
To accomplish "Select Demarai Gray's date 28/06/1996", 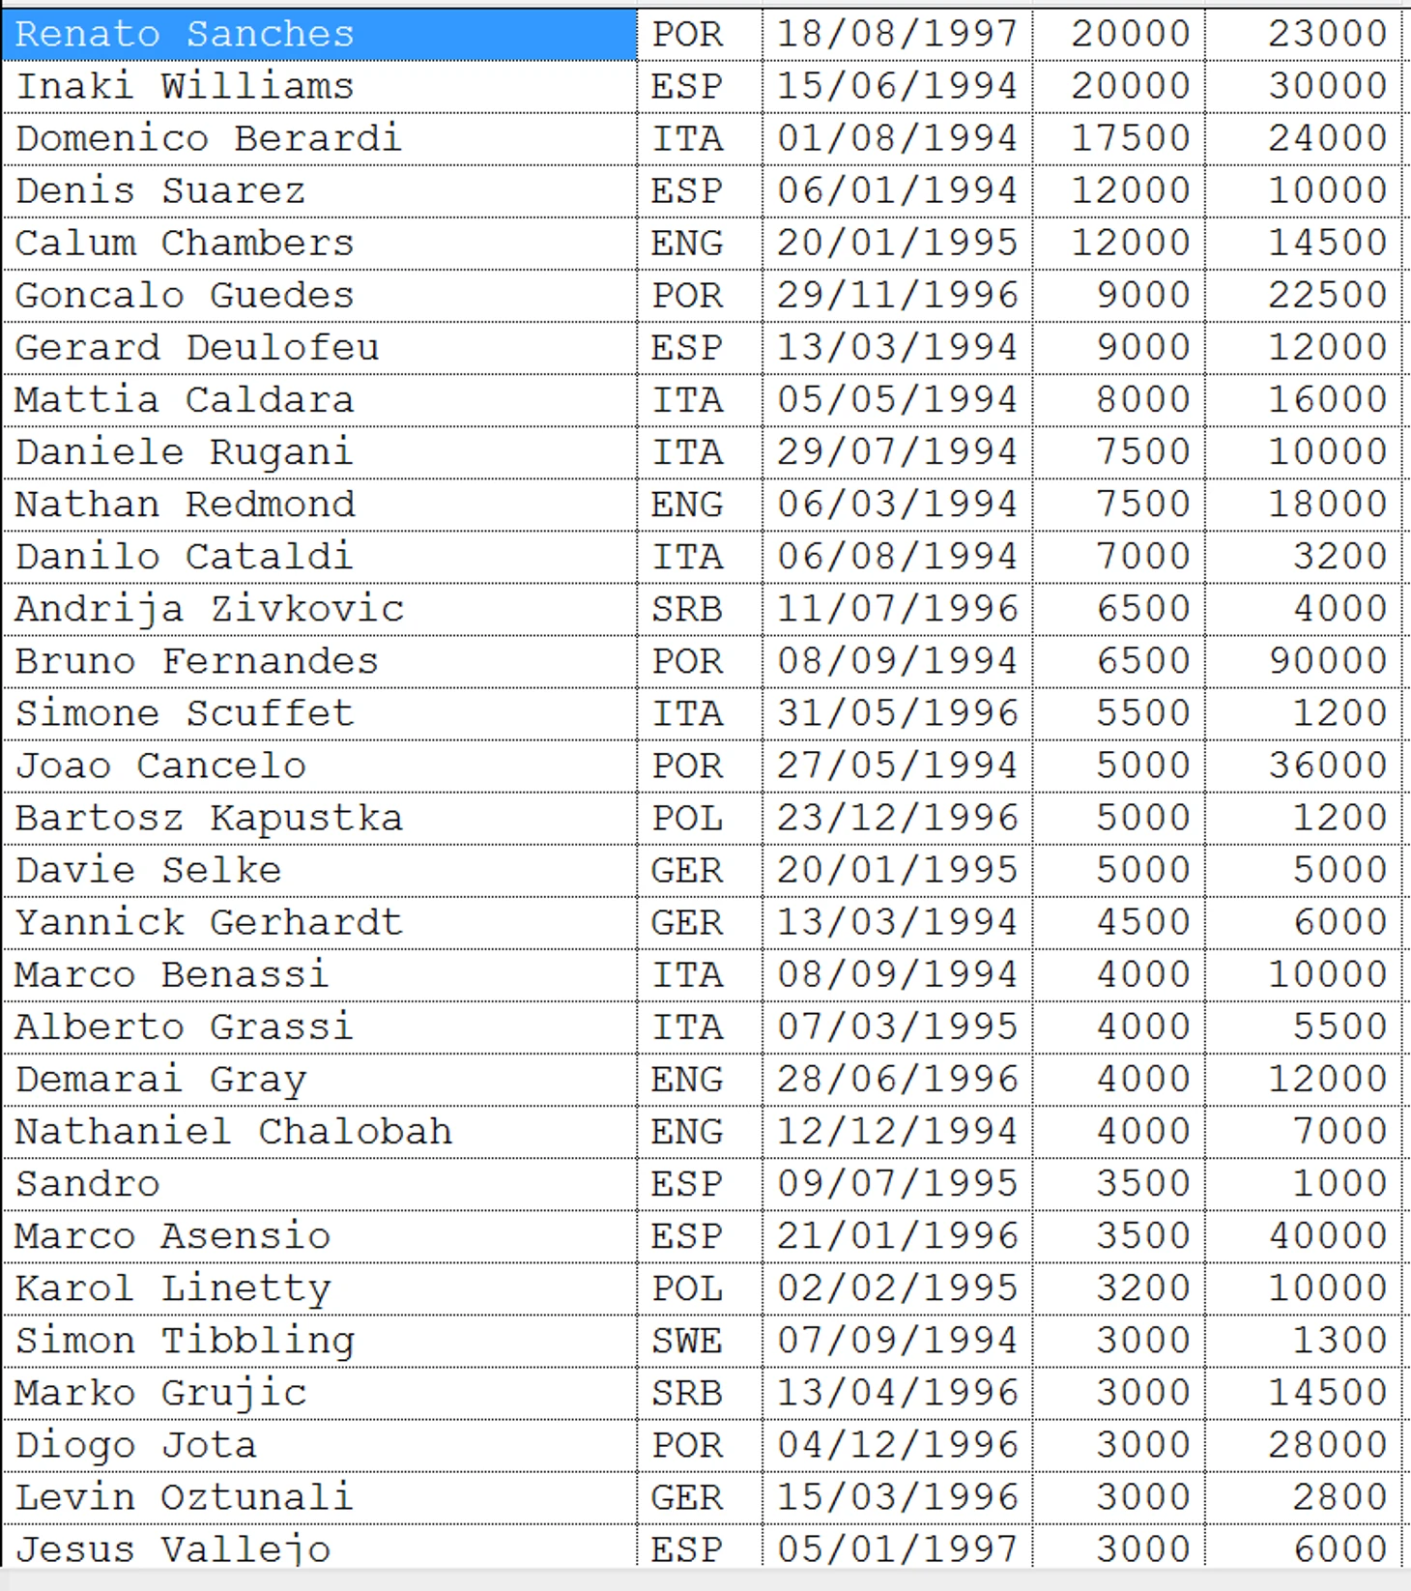I will pos(897,1080).
